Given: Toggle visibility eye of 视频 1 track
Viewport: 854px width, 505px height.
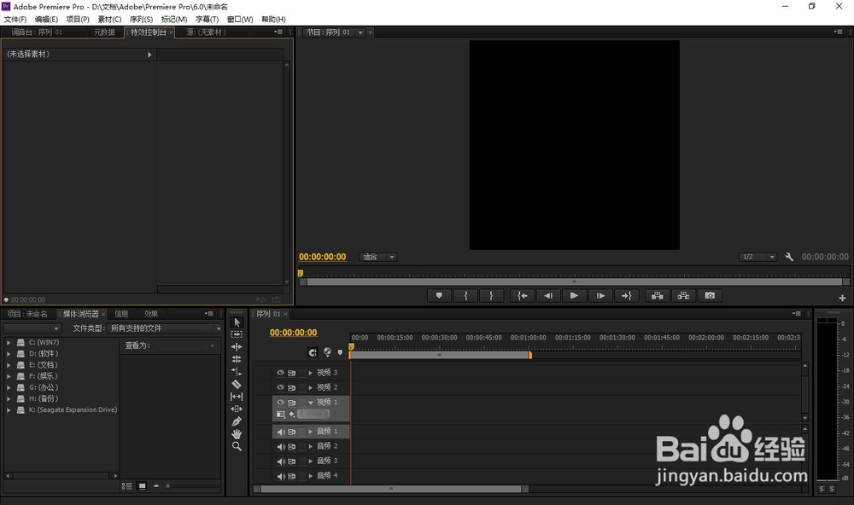Looking at the screenshot, I should (x=280, y=402).
